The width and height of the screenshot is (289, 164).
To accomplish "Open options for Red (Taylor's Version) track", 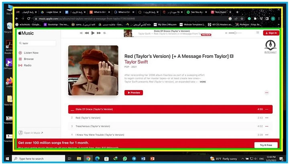I will pyautogui.click(x=267, y=118).
